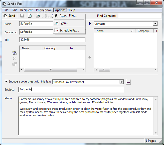Click the Save floppy disk toolbar icon

point(22,16)
